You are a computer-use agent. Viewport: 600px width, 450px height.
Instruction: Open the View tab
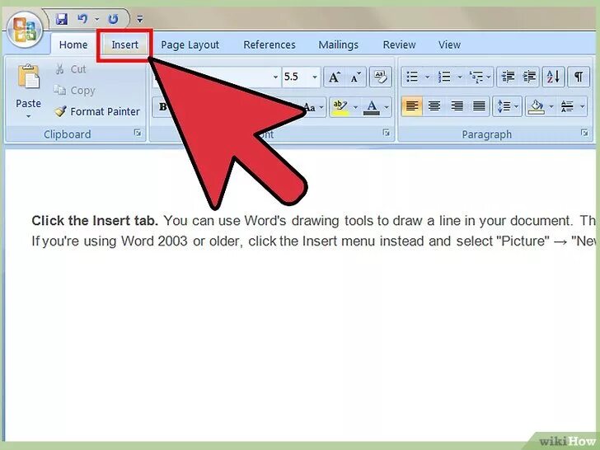pos(449,45)
